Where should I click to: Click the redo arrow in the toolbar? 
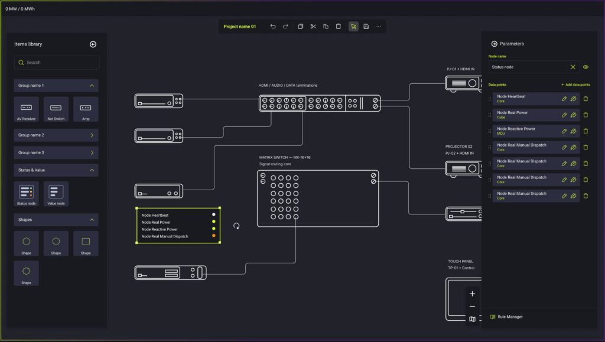[285, 27]
